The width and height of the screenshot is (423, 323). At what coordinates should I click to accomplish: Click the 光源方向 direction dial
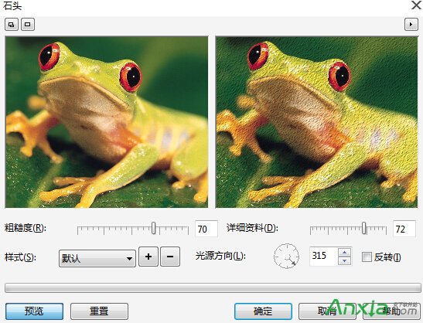pyautogui.click(x=286, y=256)
